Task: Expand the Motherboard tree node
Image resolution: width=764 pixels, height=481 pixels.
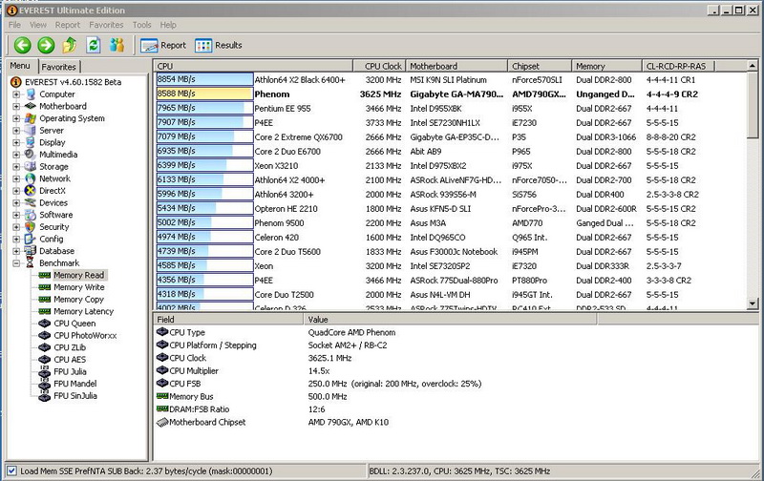Action: (16, 106)
